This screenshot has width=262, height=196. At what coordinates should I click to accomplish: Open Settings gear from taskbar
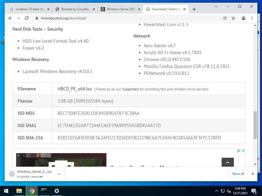click(57, 191)
